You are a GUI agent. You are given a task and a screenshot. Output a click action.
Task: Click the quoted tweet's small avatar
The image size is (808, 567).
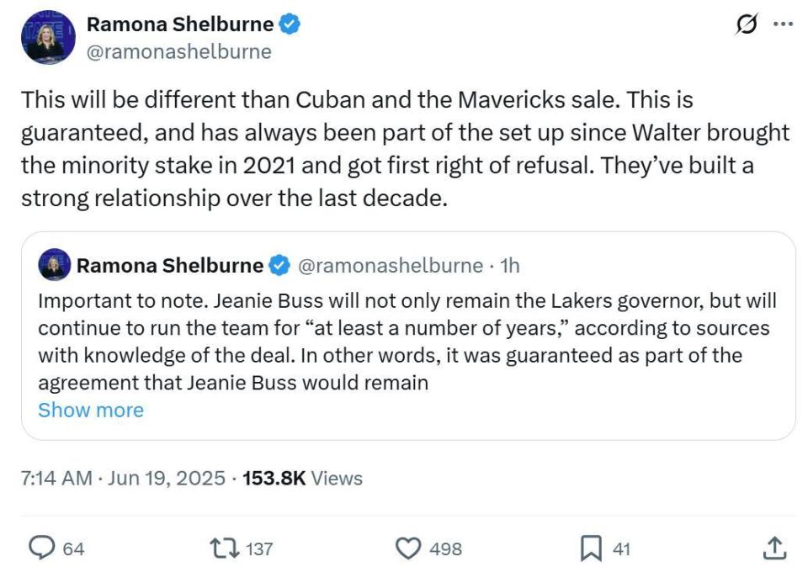pyautogui.click(x=54, y=266)
